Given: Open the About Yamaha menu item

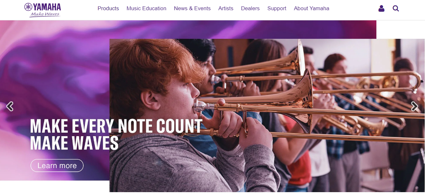Looking at the screenshot, I should (312, 9).
